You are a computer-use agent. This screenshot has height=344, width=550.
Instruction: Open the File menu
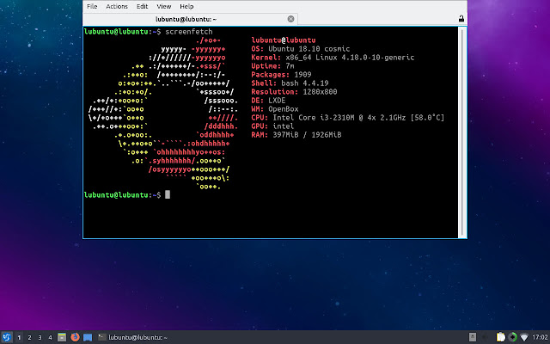point(92,6)
